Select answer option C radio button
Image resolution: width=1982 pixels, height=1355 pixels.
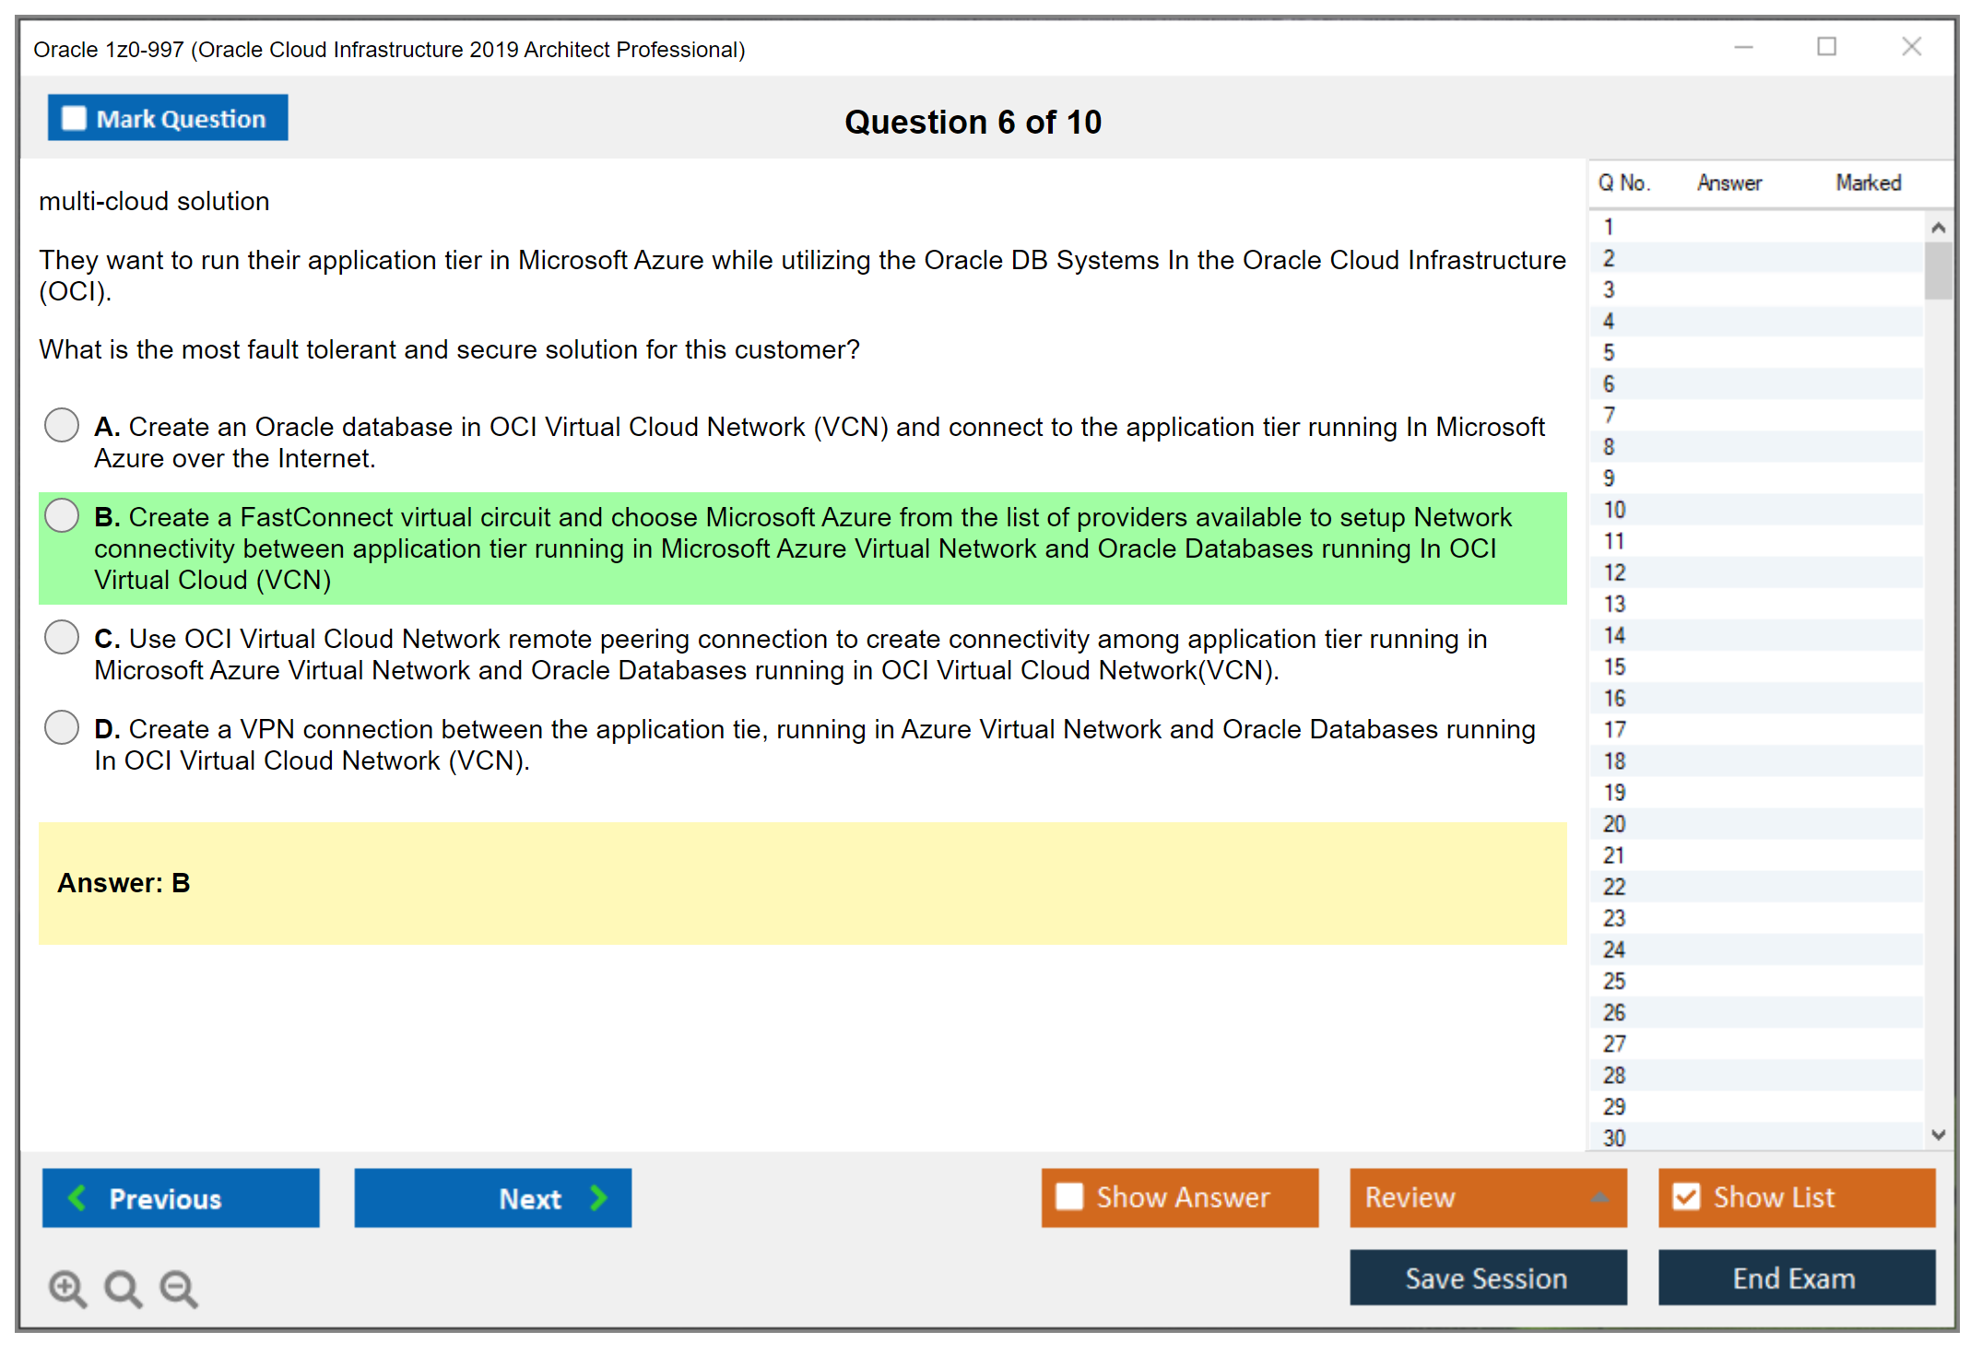pos(62,637)
